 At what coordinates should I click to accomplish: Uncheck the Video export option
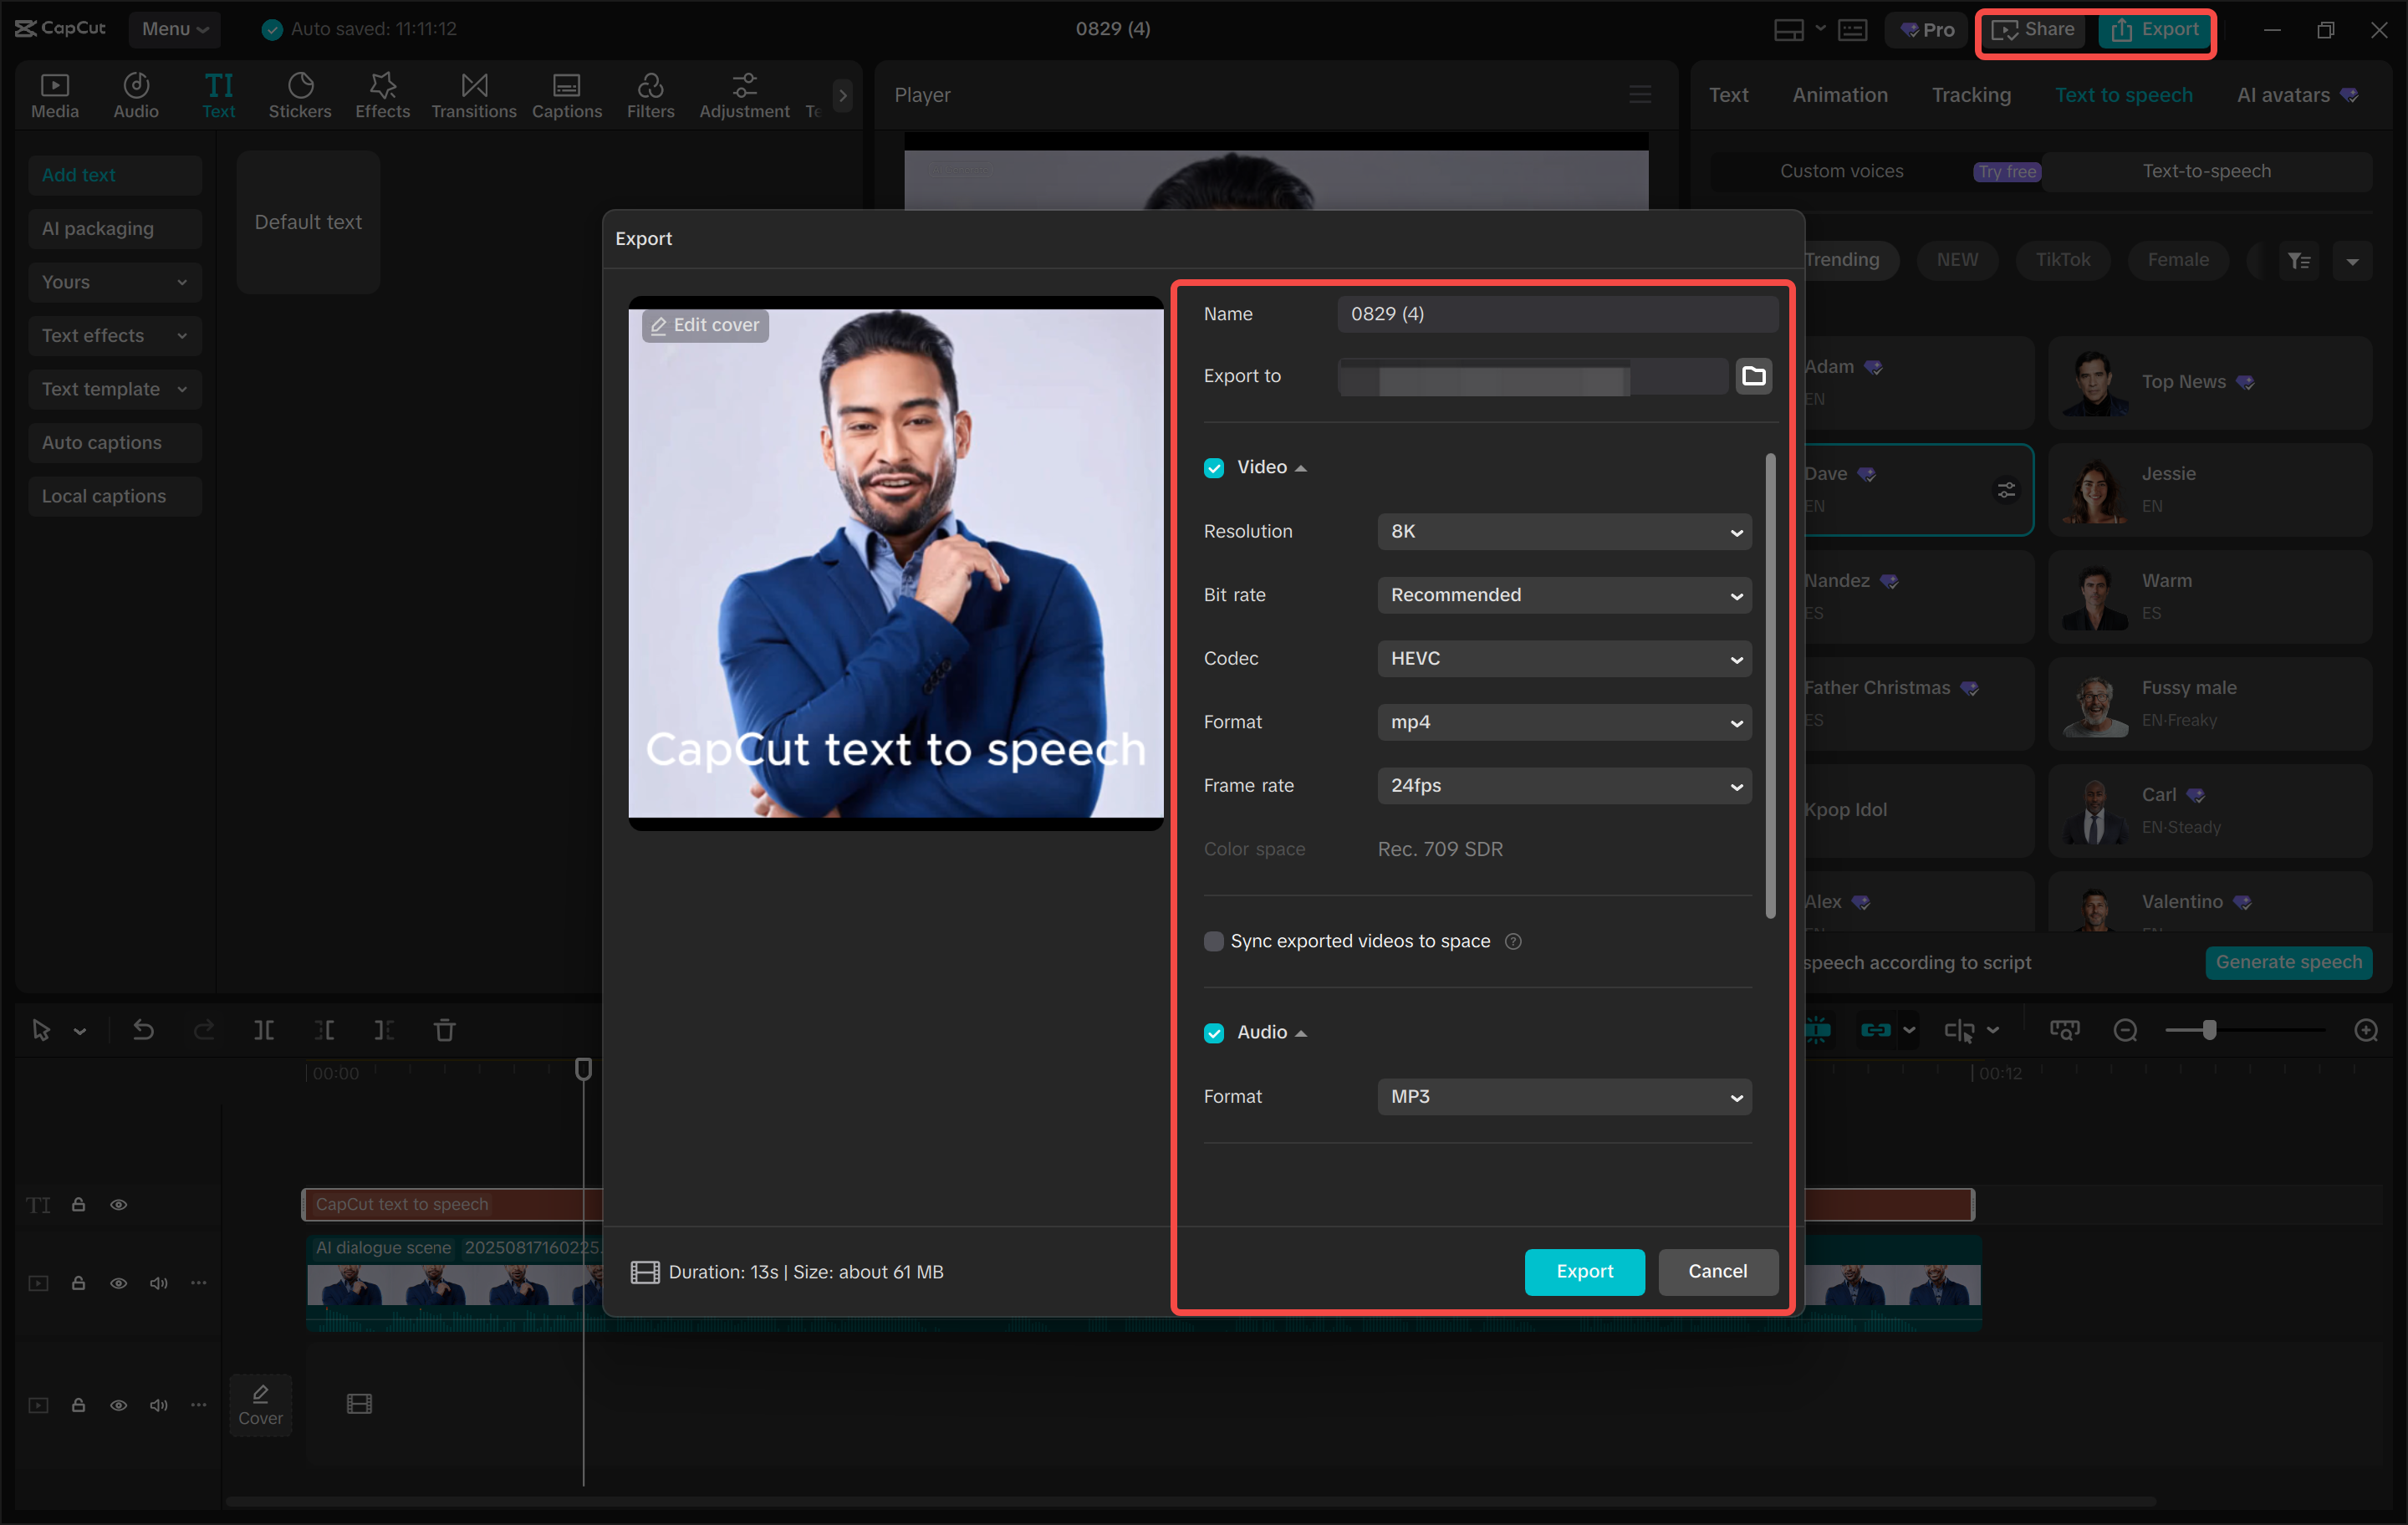(1213, 467)
